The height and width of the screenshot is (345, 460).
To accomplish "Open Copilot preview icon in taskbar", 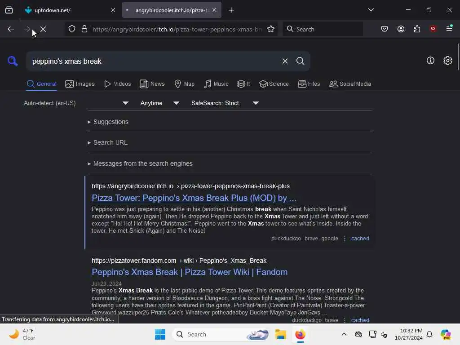I will point(446,334).
